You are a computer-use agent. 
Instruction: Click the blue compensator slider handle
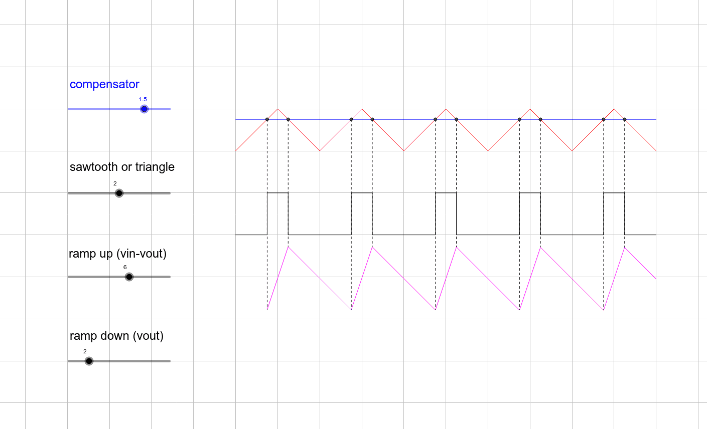click(x=144, y=109)
